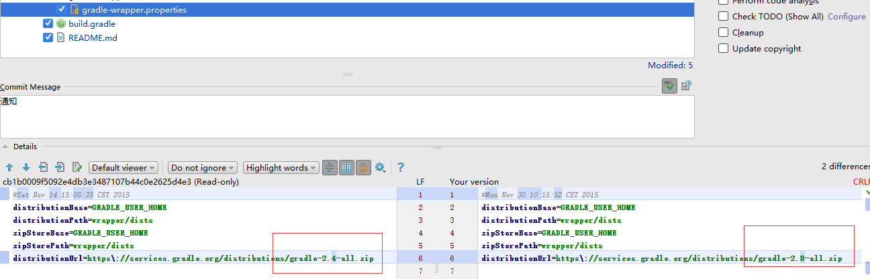870x279 pixels.
Task: Uncheck gradle-wrapper.properties checkbox
Action: pos(62,9)
